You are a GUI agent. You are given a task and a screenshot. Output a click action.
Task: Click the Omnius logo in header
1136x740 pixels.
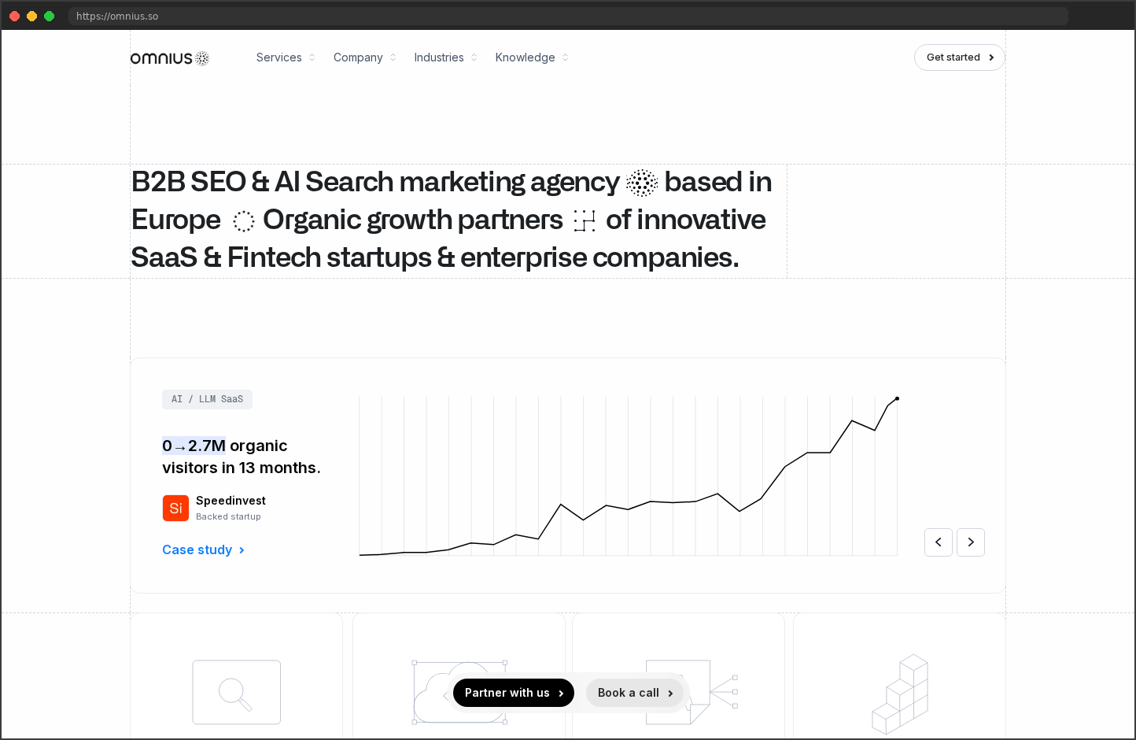170,58
